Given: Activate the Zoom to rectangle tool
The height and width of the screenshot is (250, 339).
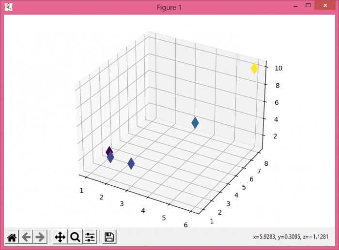Looking at the screenshot, I should point(75,237).
